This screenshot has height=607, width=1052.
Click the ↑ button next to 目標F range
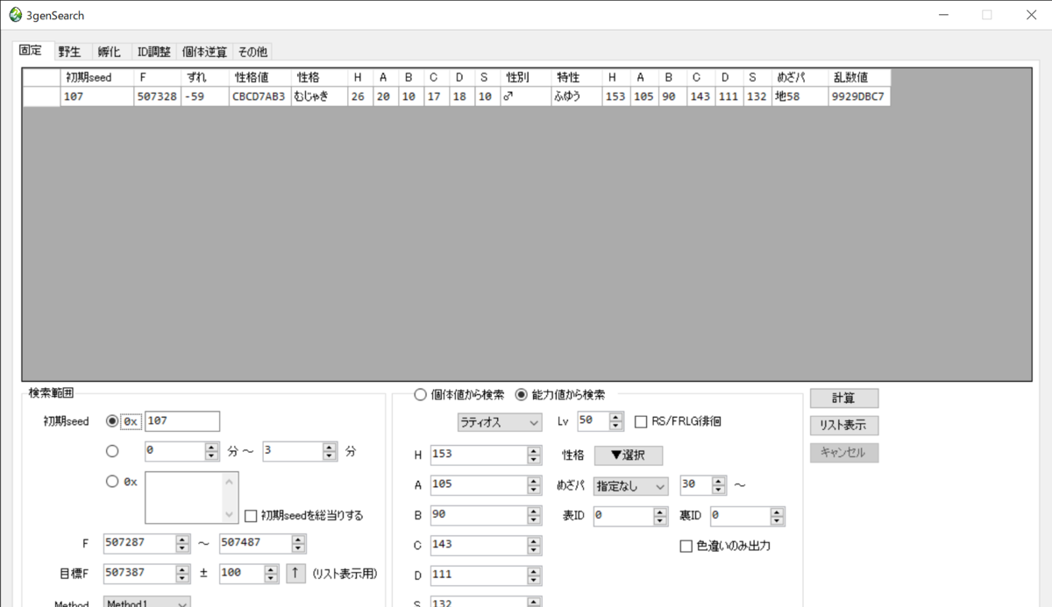(295, 573)
